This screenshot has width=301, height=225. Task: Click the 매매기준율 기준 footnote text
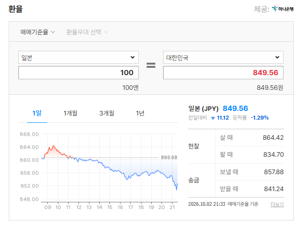click(x=243, y=204)
